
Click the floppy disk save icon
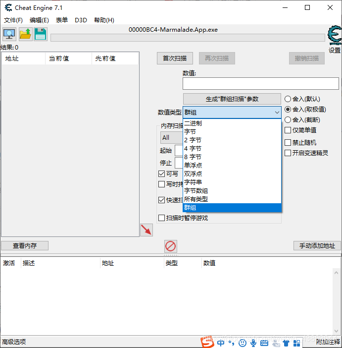(x=41, y=34)
